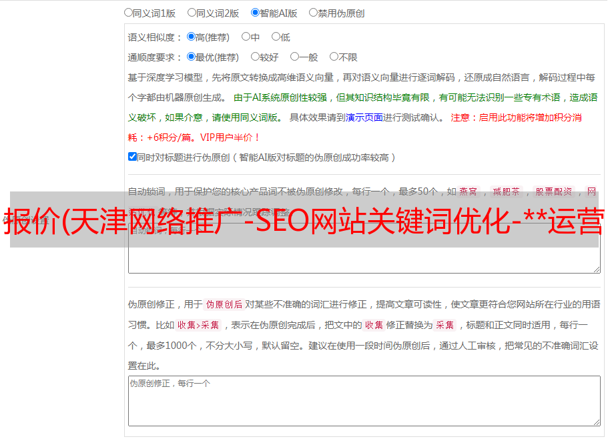
Task: Choose the 同义词2版 mode
Action: click(192, 12)
